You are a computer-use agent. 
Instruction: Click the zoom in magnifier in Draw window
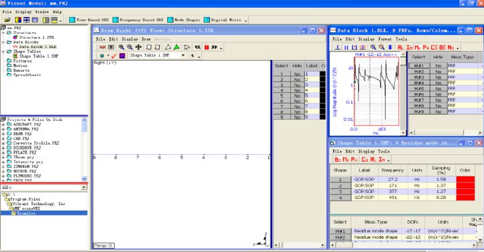(121, 47)
